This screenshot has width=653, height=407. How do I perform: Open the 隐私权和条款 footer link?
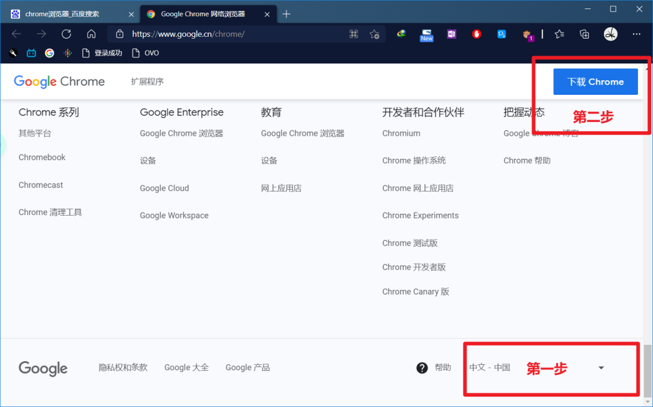(123, 368)
